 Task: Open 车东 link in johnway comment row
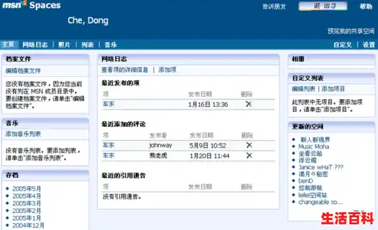coord(108,145)
